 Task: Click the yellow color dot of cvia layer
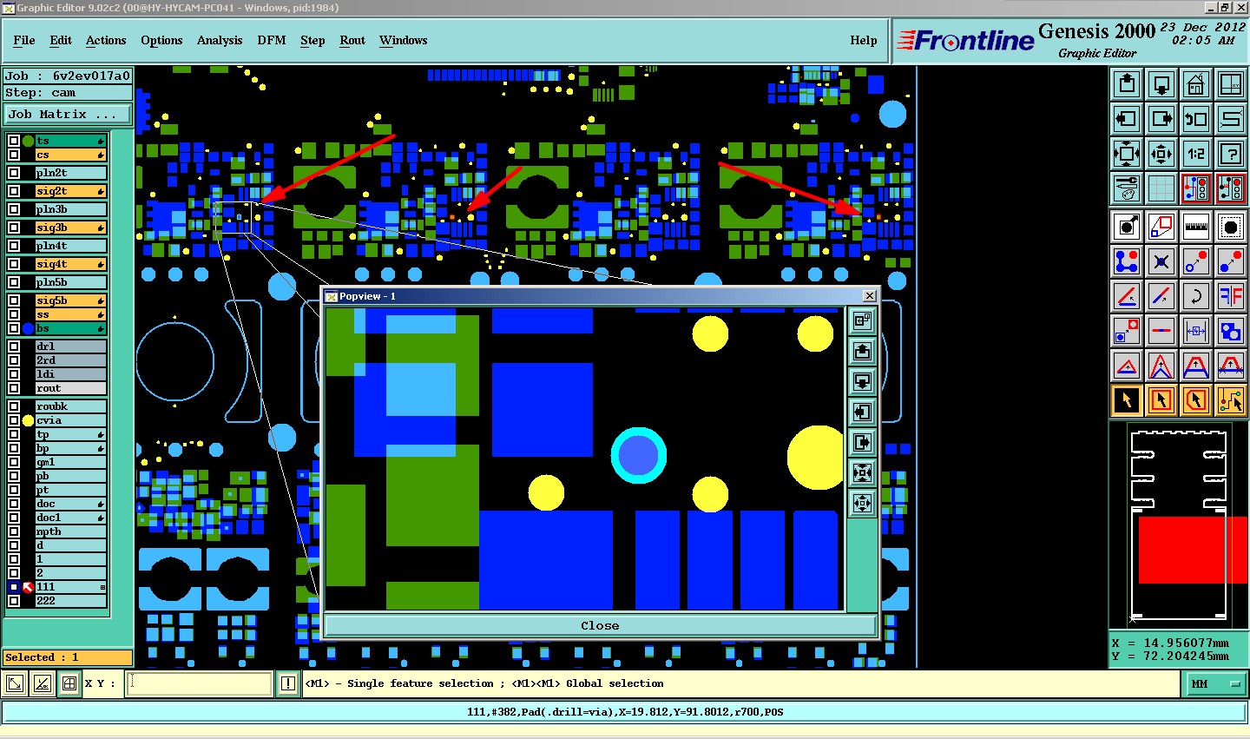coord(28,420)
